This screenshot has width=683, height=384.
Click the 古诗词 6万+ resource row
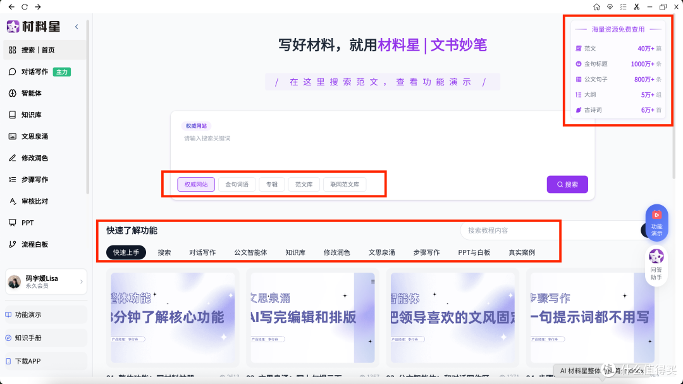pyautogui.click(x=618, y=110)
